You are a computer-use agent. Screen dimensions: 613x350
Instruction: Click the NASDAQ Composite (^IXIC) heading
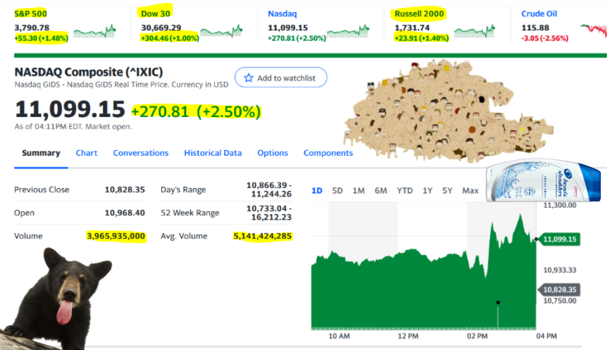pos(88,72)
